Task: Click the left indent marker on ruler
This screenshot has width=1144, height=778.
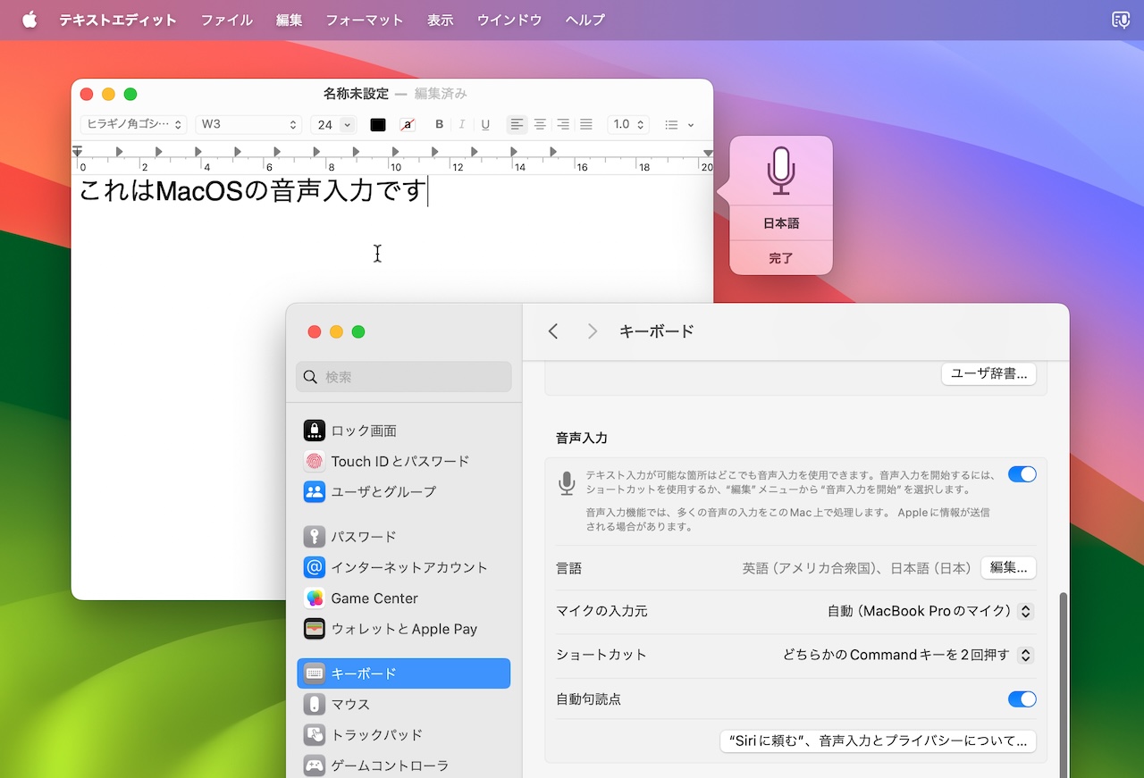Action: 78,153
